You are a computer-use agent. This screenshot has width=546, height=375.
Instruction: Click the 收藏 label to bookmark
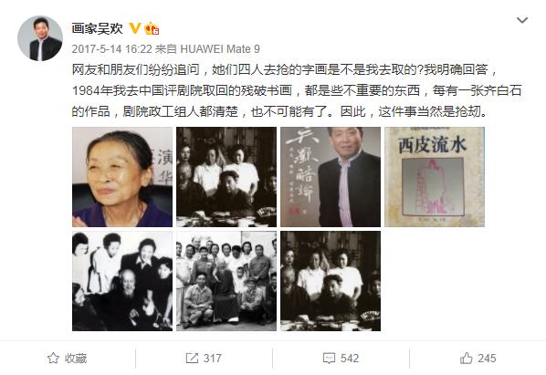point(76,359)
